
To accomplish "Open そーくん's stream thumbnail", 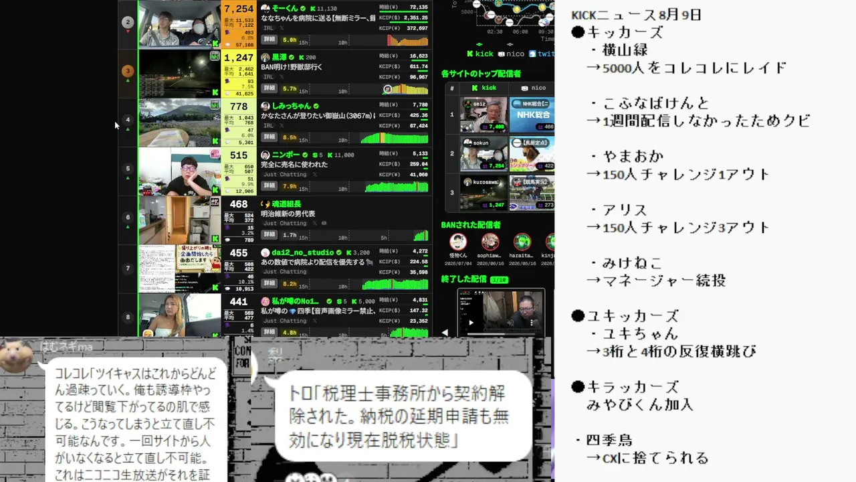I will (x=179, y=25).
